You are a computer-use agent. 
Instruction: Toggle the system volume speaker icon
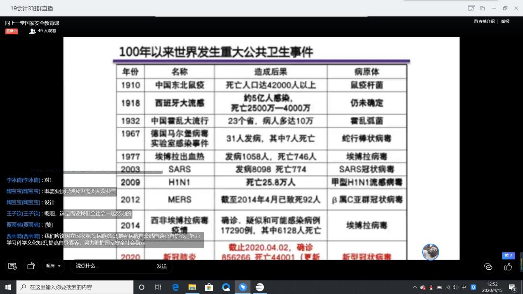(x=455, y=287)
